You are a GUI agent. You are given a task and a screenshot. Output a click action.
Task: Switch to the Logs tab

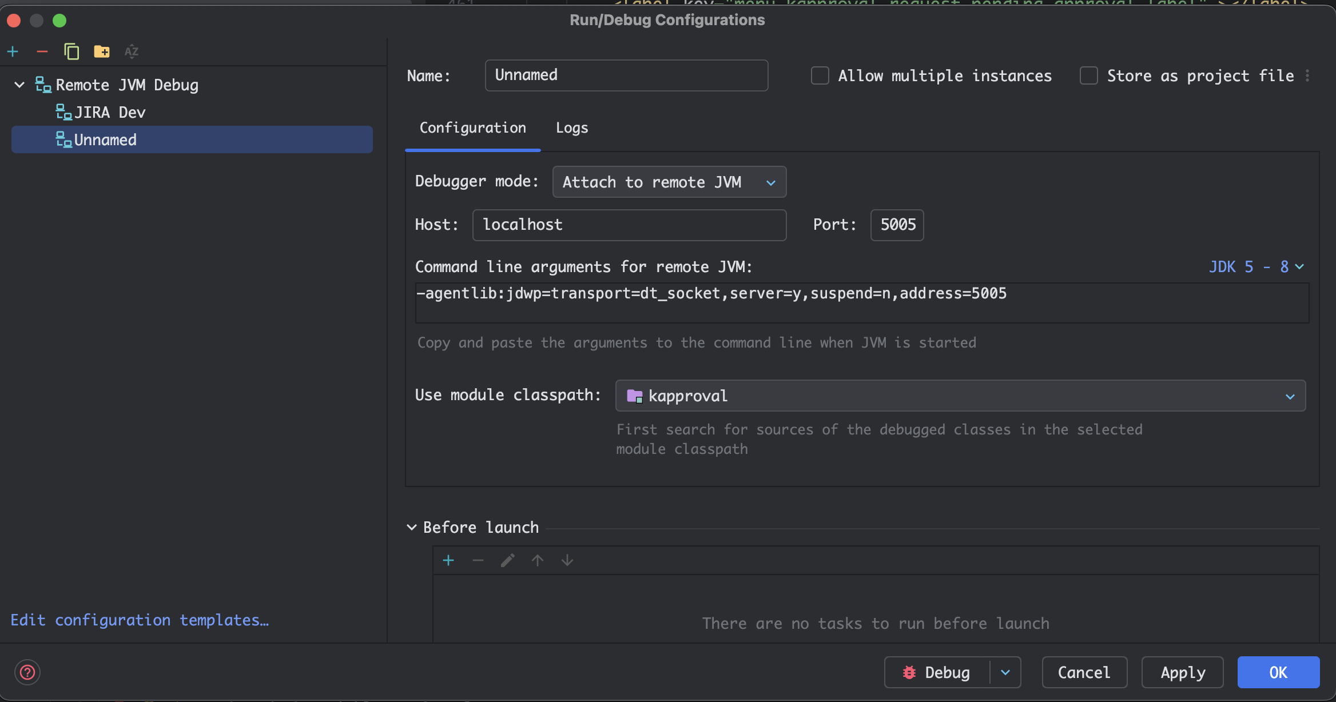coord(572,128)
